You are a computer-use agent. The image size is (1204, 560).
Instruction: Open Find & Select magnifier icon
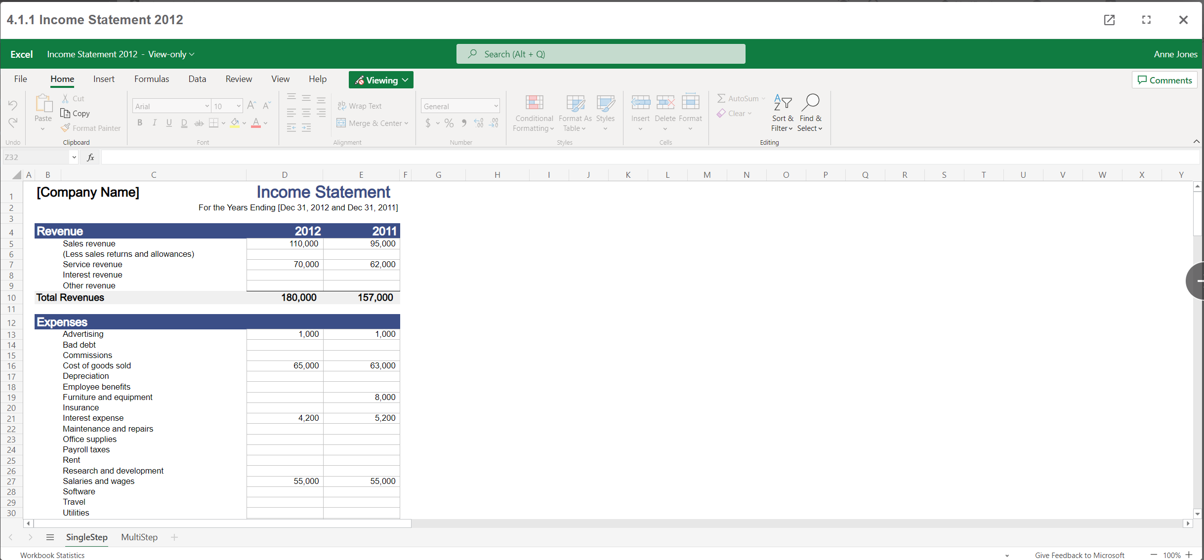(810, 103)
